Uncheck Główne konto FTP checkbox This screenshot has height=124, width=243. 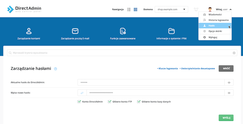[110, 102]
